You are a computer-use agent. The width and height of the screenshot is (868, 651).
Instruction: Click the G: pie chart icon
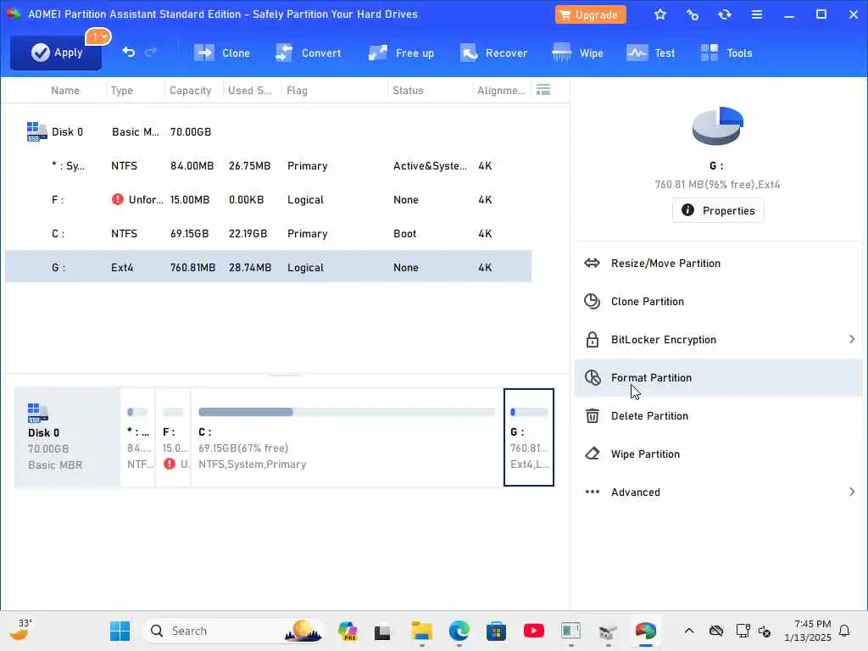[717, 125]
